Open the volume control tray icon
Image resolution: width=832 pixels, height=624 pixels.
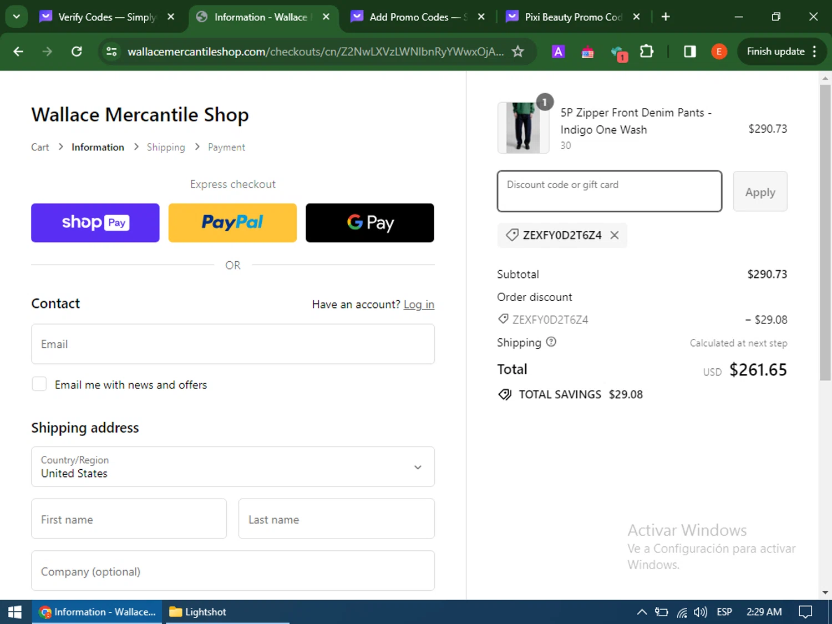click(x=701, y=612)
